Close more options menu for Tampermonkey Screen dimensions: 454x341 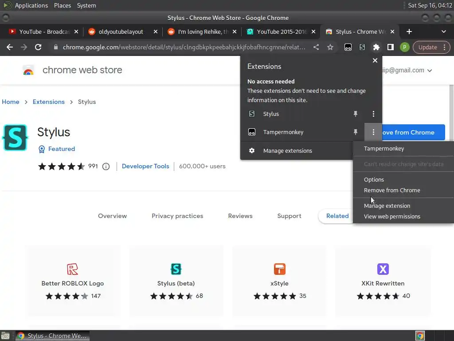[x=373, y=132]
